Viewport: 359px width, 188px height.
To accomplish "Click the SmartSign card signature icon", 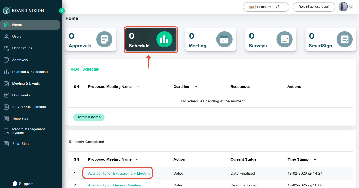I will pyautogui.click(x=344, y=39).
